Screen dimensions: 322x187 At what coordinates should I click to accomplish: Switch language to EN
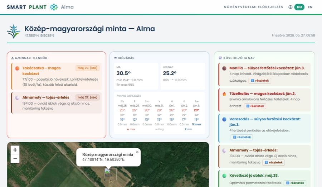(x=310, y=7)
